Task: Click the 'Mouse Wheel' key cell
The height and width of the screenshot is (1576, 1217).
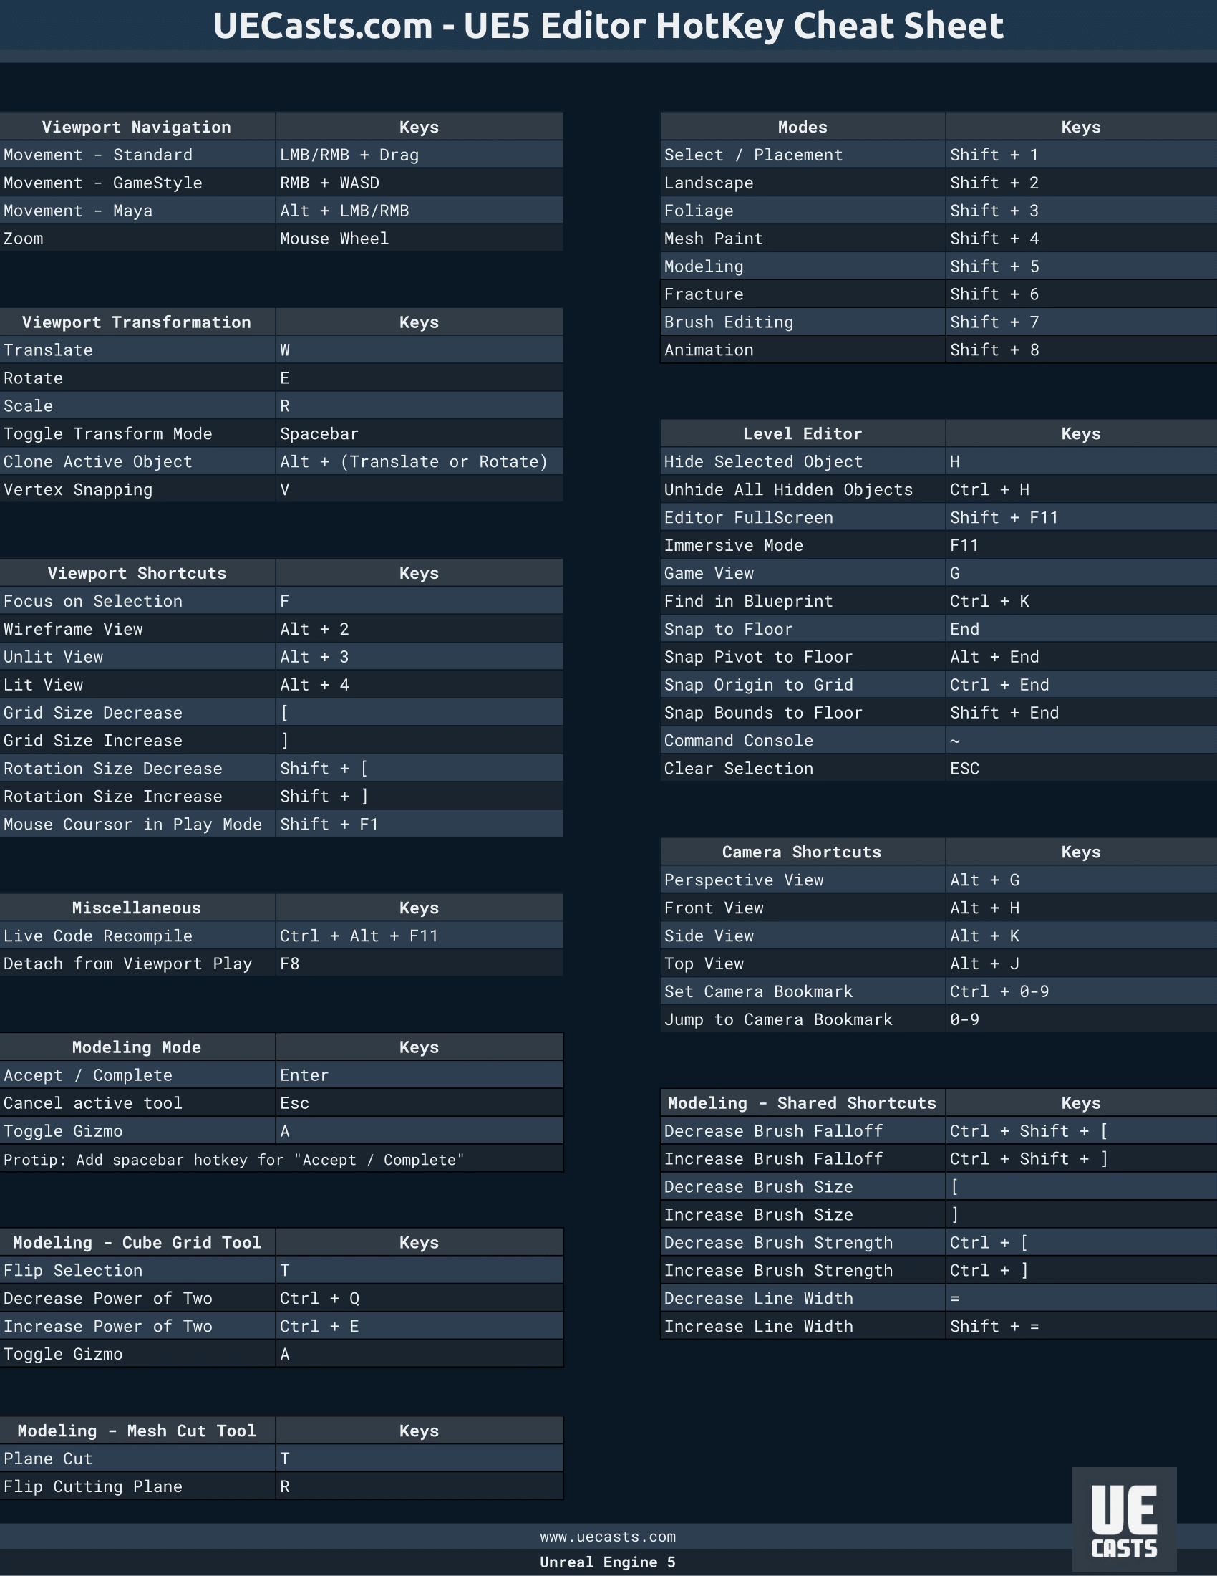Action: (x=419, y=239)
